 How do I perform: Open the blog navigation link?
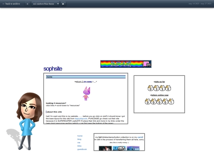(x=79, y=139)
